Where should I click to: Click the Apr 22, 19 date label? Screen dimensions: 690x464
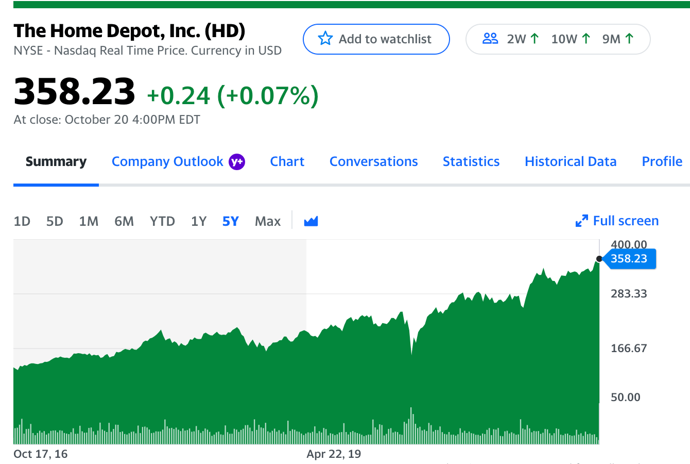(334, 454)
